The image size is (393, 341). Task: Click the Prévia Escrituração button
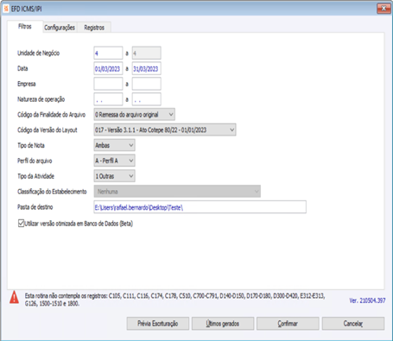(158, 324)
